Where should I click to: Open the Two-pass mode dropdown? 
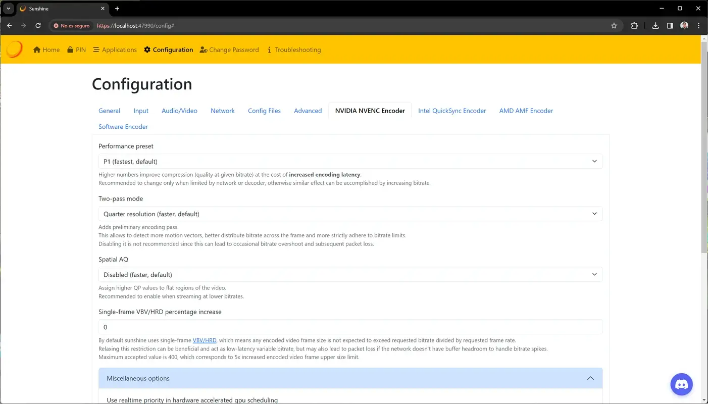point(350,214)
